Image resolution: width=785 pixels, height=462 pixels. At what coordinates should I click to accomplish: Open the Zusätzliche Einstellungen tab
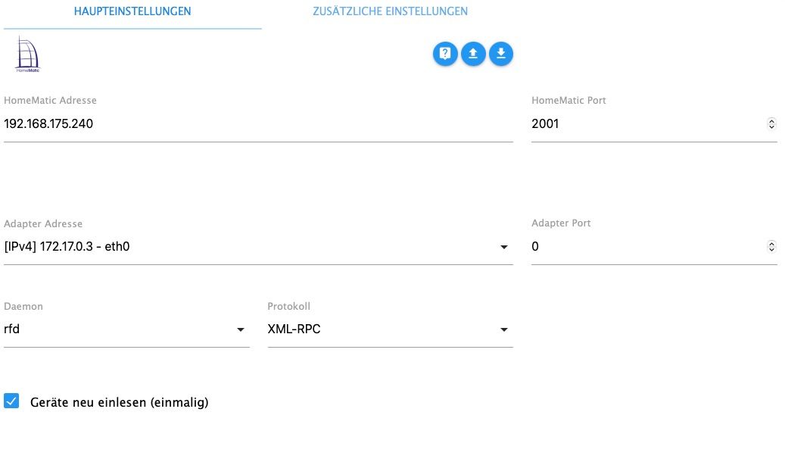pyautogui.click(x=390, y=11)
